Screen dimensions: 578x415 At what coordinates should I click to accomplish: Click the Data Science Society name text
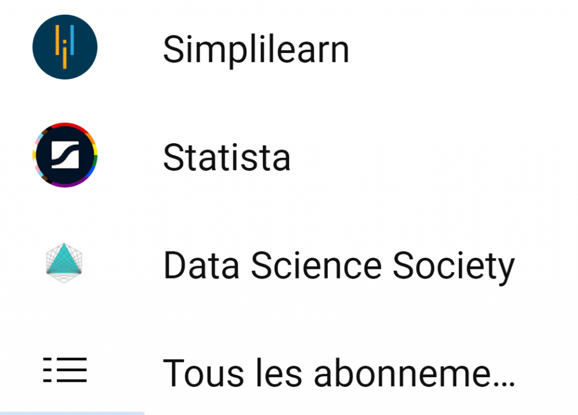(339, 265)
